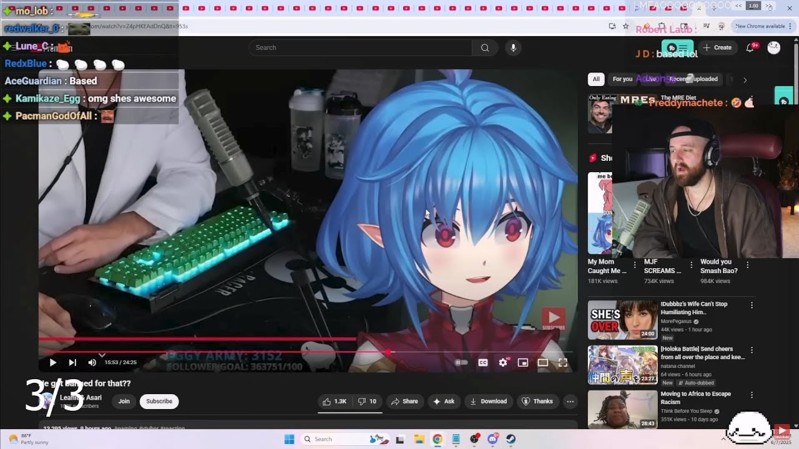This screenshot has height=449, width=799.
Task: Open The MRE Diet video title
Action: coord(679,98)
